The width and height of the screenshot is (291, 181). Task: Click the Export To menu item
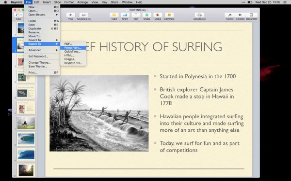42,44
